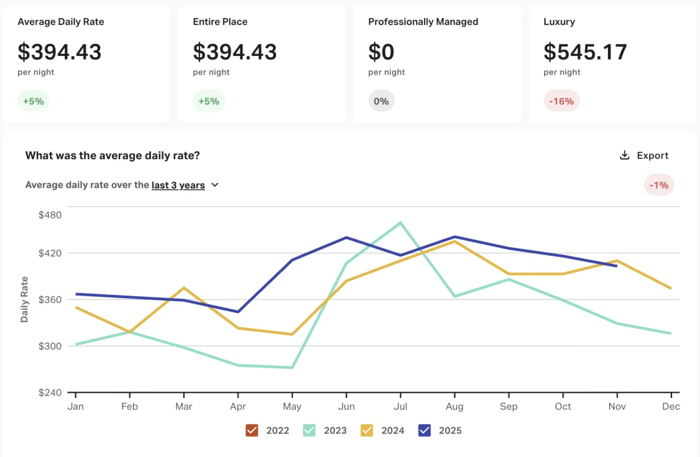700x457 pixels.
Task: Click the Export download icon
Action: pyautogui.click(x=624, y=155)
